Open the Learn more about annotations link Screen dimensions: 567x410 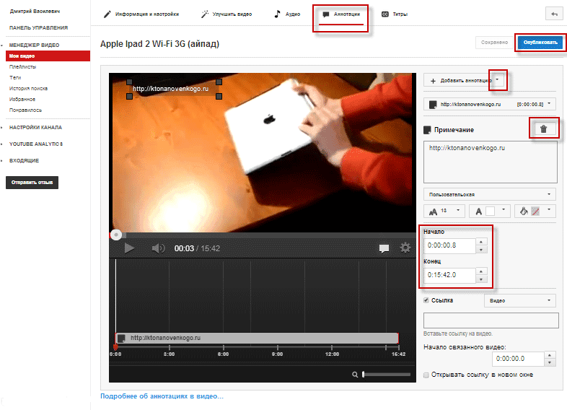[x=162, y=396]
